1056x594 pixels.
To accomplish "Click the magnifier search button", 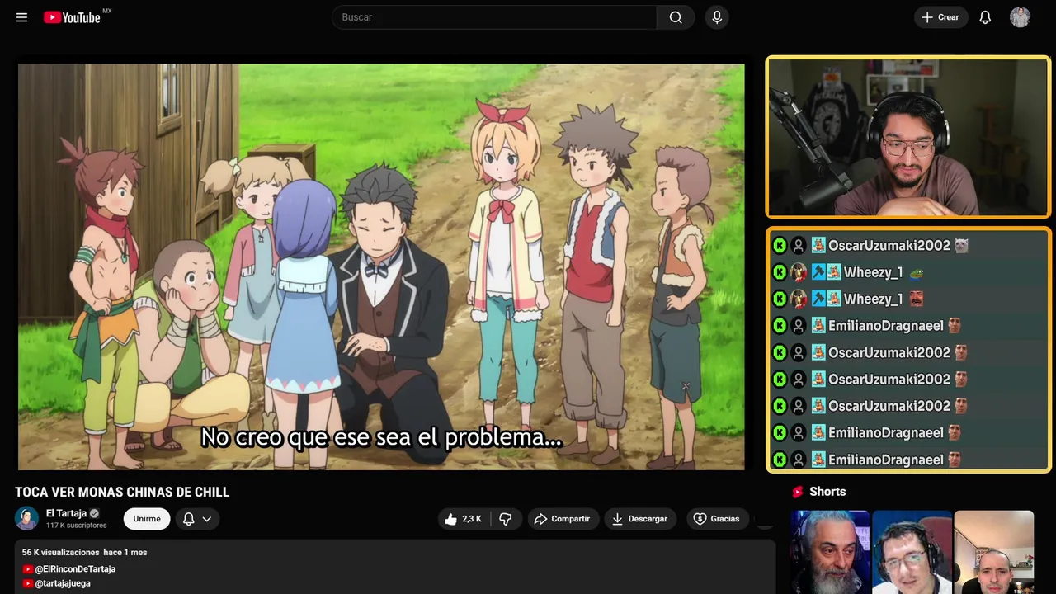I will 676,17.
